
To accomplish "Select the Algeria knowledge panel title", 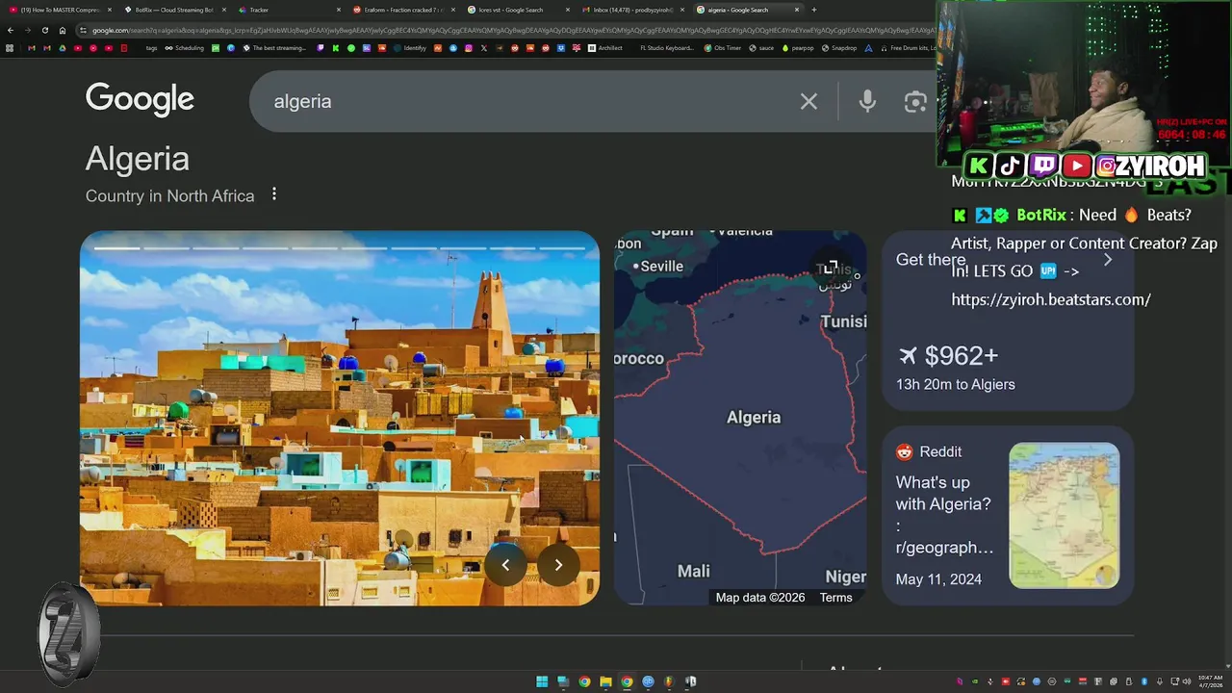I will click(138, 159).
